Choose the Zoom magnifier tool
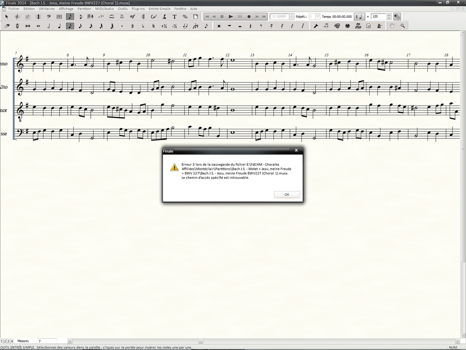Image resolution: width=466 pixels, height=350 pixels. tap(403, 26)
